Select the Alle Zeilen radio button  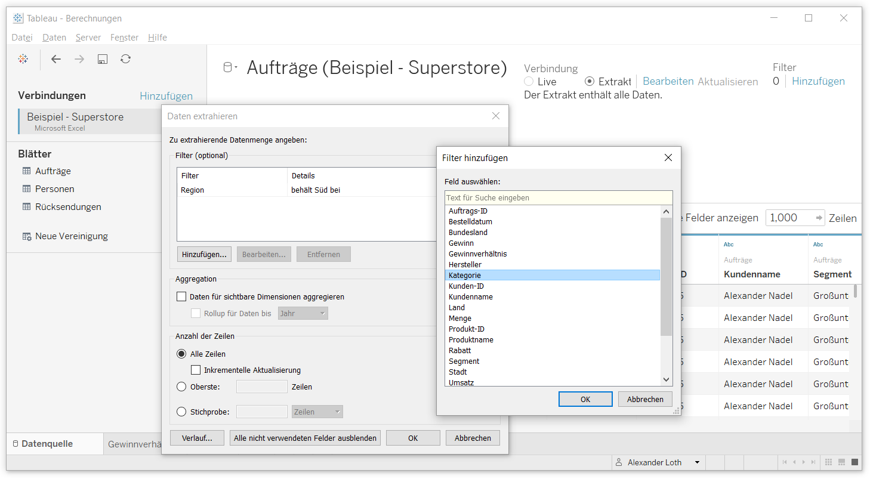tap(182, 354)
